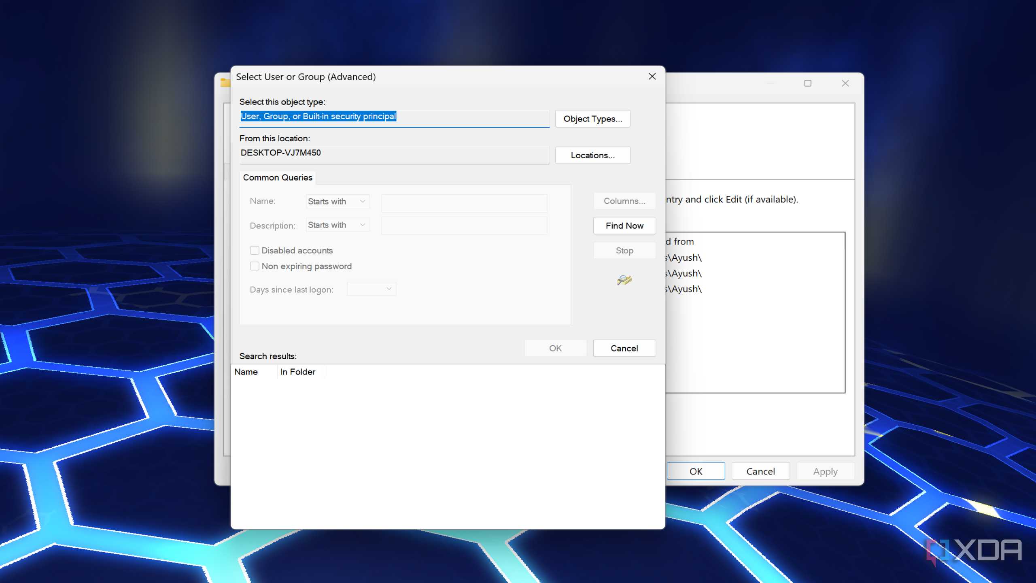Open the Description Starts with dropdown
1036x583 pixels.
point(338,225)
